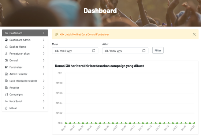Open the Reseller menu item
Viewport: 201px width, 138px height.
pyautogui.click(x=25, y=88)
